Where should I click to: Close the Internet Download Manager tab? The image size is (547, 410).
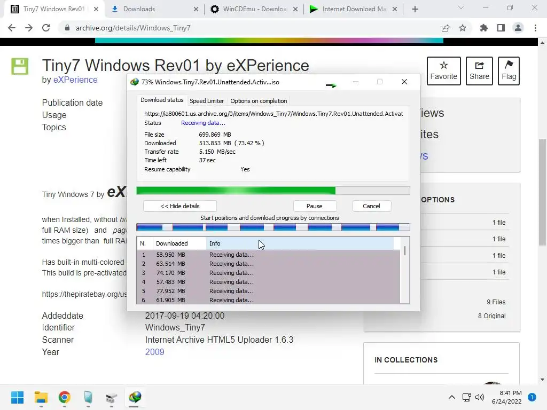click(395, 10)
